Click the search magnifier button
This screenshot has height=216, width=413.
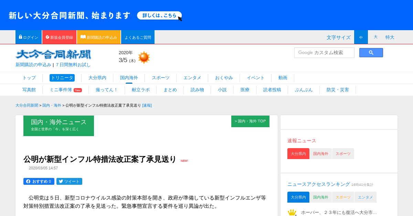(371, 52)
